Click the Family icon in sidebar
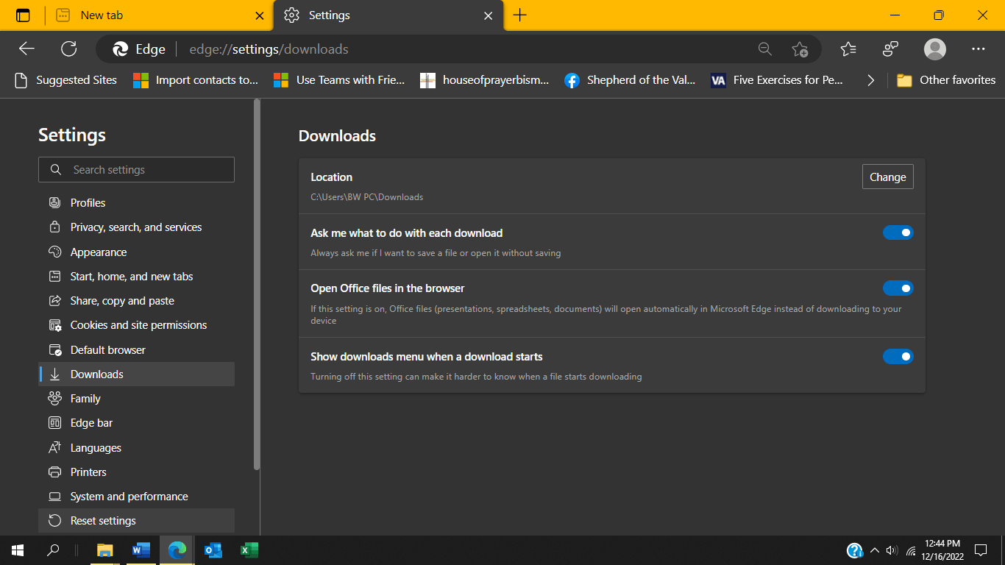Viewport: 1005px width, 565px height. click(54, 398)
